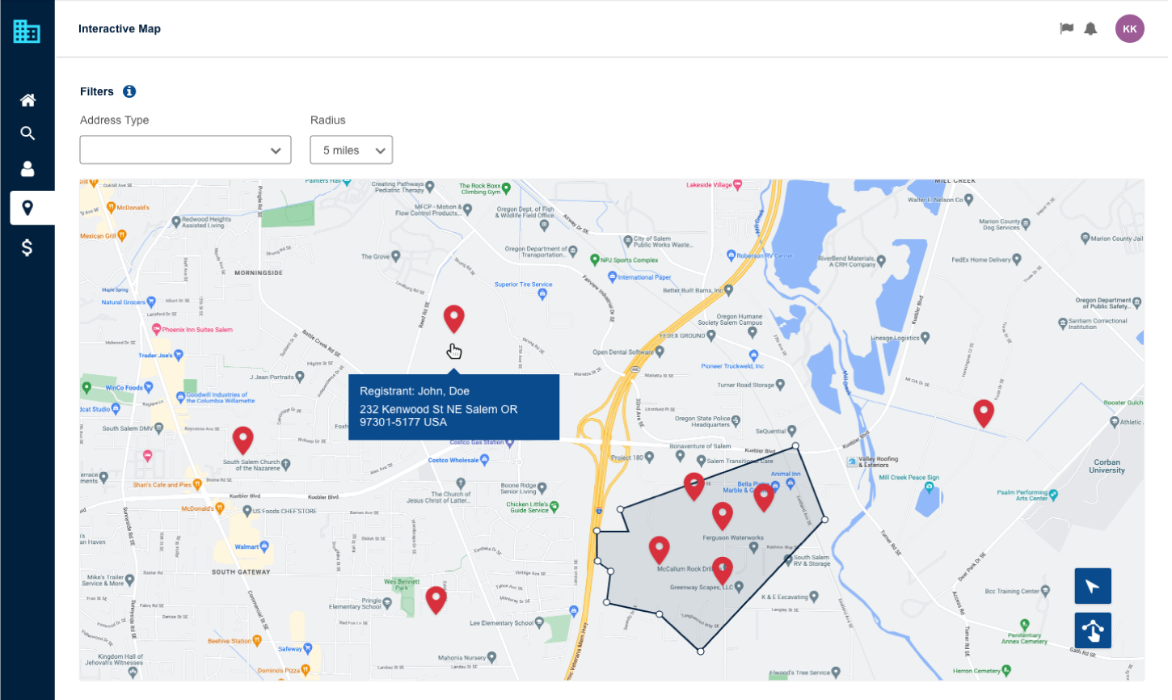Open the dollar payments sidebar icon
1172x700 pixels.
(x=27, y=247)
